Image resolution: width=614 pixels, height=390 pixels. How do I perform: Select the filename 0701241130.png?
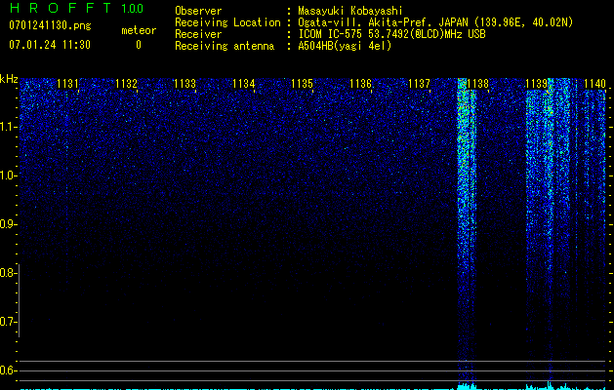click(x=50, y=25)
